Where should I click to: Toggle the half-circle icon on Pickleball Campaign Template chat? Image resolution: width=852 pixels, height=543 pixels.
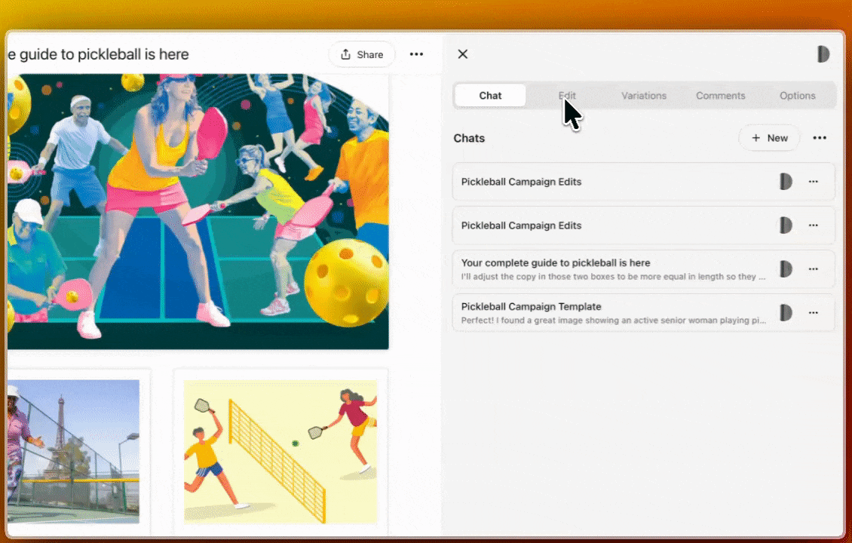click(x=785, y=313)
